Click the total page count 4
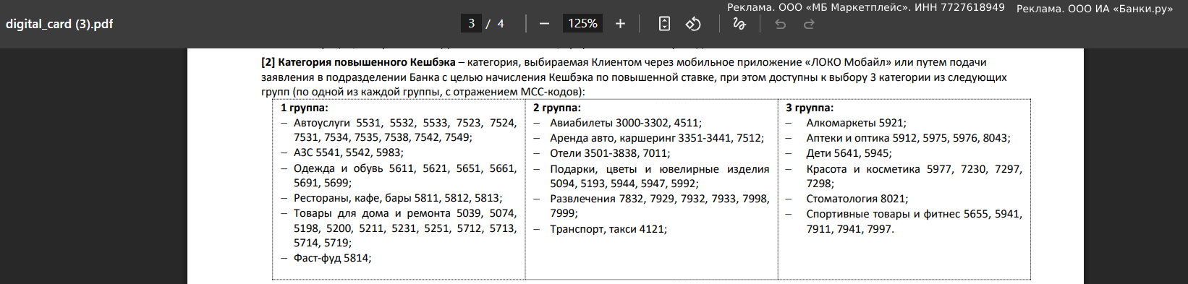Viewport: 1188px width, 284px height. click(501, 24)
